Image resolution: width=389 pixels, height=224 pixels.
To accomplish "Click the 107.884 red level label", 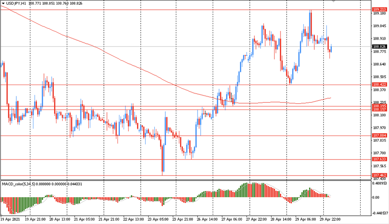I will tap(380, 135).
